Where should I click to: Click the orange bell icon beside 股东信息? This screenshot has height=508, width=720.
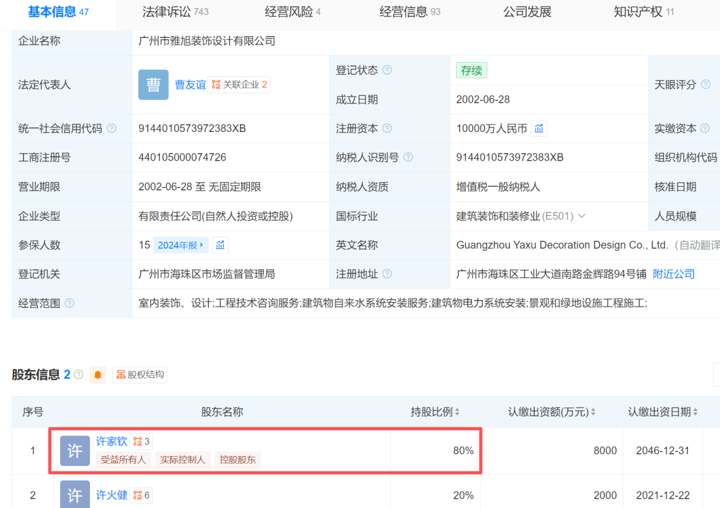click(98, 375)
